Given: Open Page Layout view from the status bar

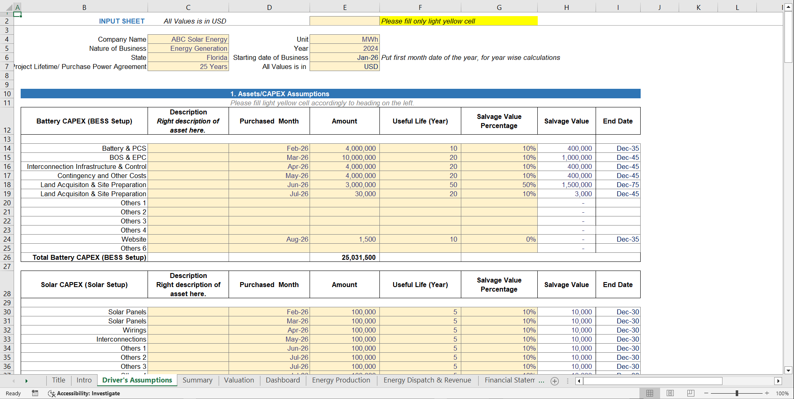Looking at the screenshot, I should (670, 393).
